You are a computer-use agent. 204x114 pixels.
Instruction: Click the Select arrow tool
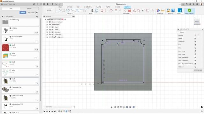click(180, 10)
